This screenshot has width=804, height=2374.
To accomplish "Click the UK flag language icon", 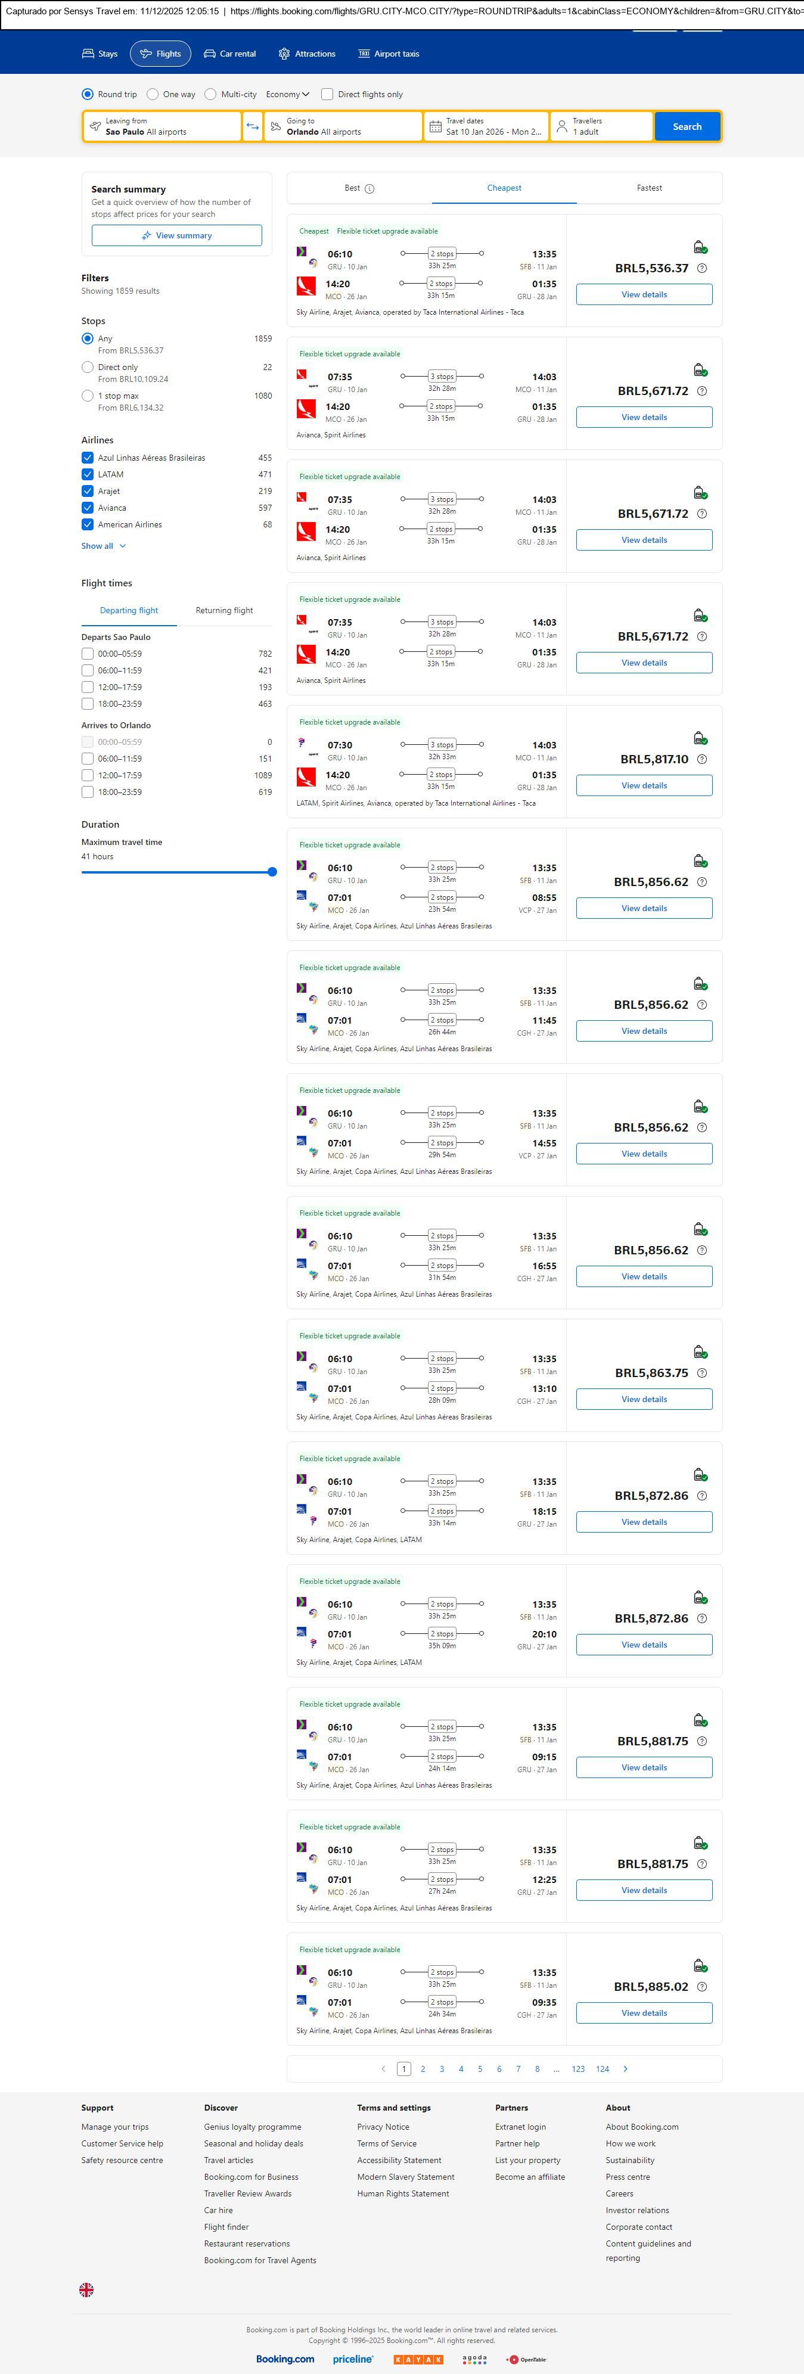I will tap(86, 2289).
